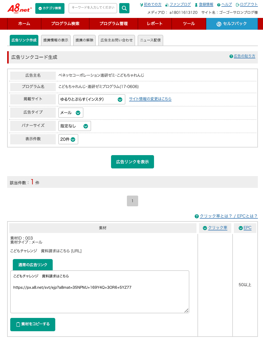Click page number 1 pagination button
This screenshot has width=263, height=343.
[133, 201]
